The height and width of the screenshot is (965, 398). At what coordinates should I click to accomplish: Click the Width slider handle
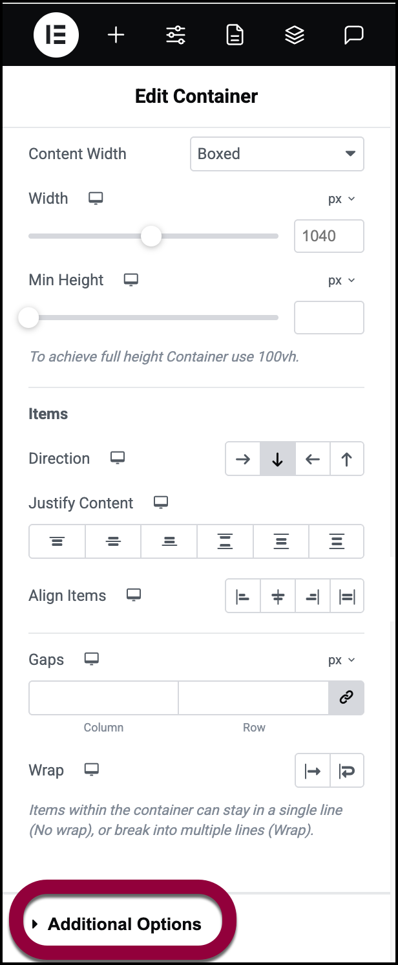(151, 236)
